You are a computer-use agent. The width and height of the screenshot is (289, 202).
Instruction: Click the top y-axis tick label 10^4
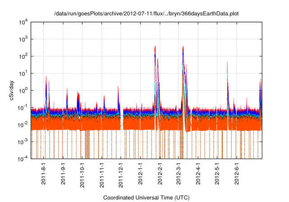click(x=24, y=22)
